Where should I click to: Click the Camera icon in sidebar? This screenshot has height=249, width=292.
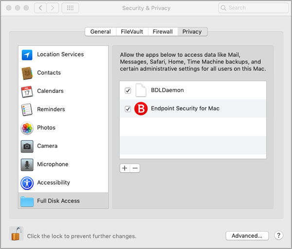[x=27, y=146]
